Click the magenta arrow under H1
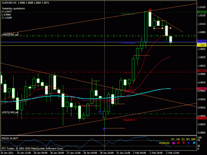 click(x=173, y=143)
